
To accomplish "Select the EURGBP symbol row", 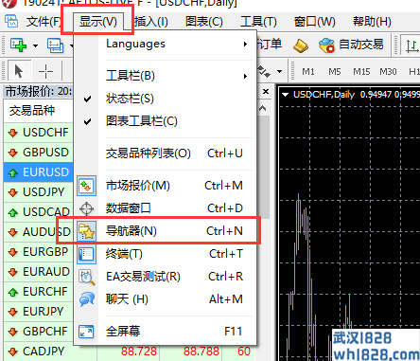I will click(x=38, y=252).
